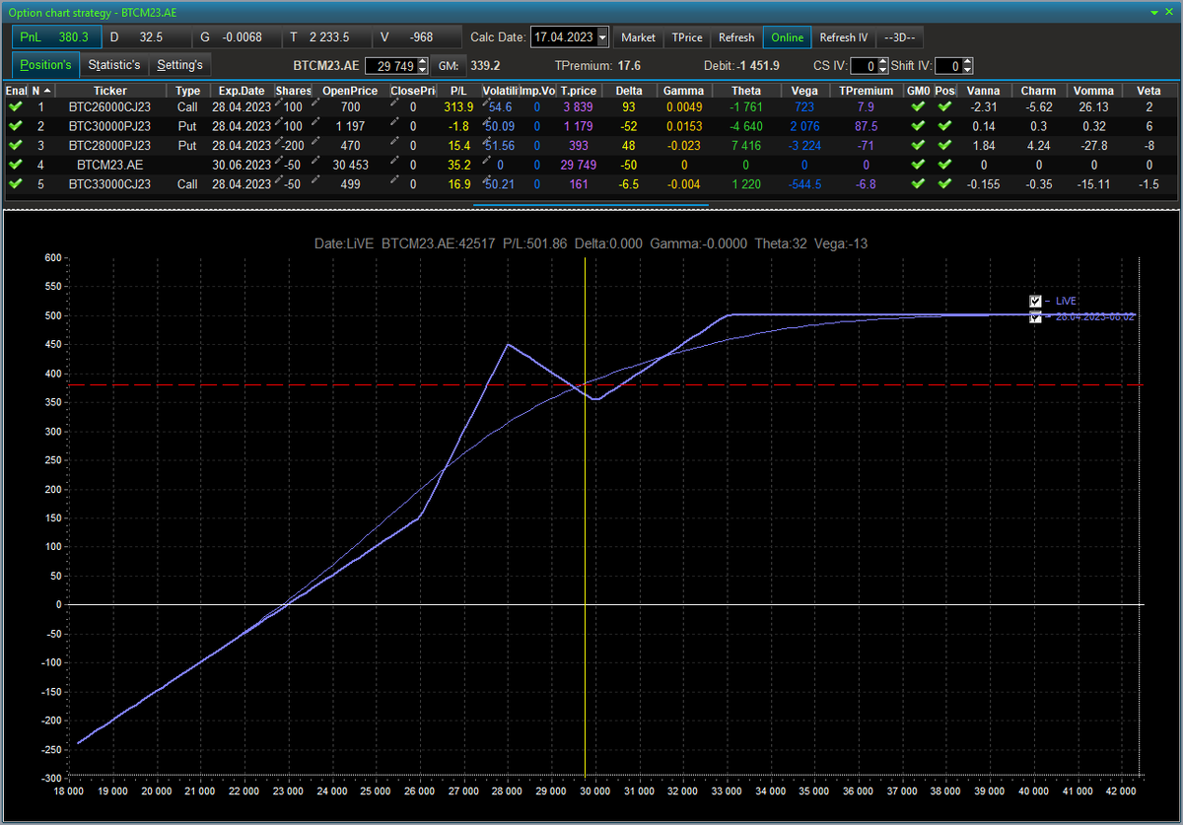Edit OpenPrice pencil for BTC30000PJ23 row

click(x=315, y=121)
